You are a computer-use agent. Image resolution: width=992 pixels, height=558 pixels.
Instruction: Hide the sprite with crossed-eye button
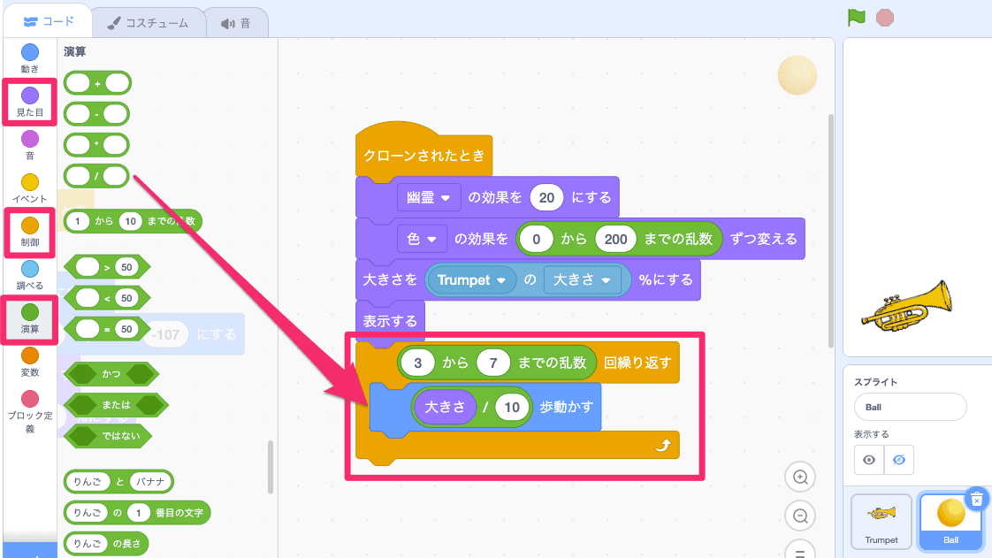coord(899,460)
